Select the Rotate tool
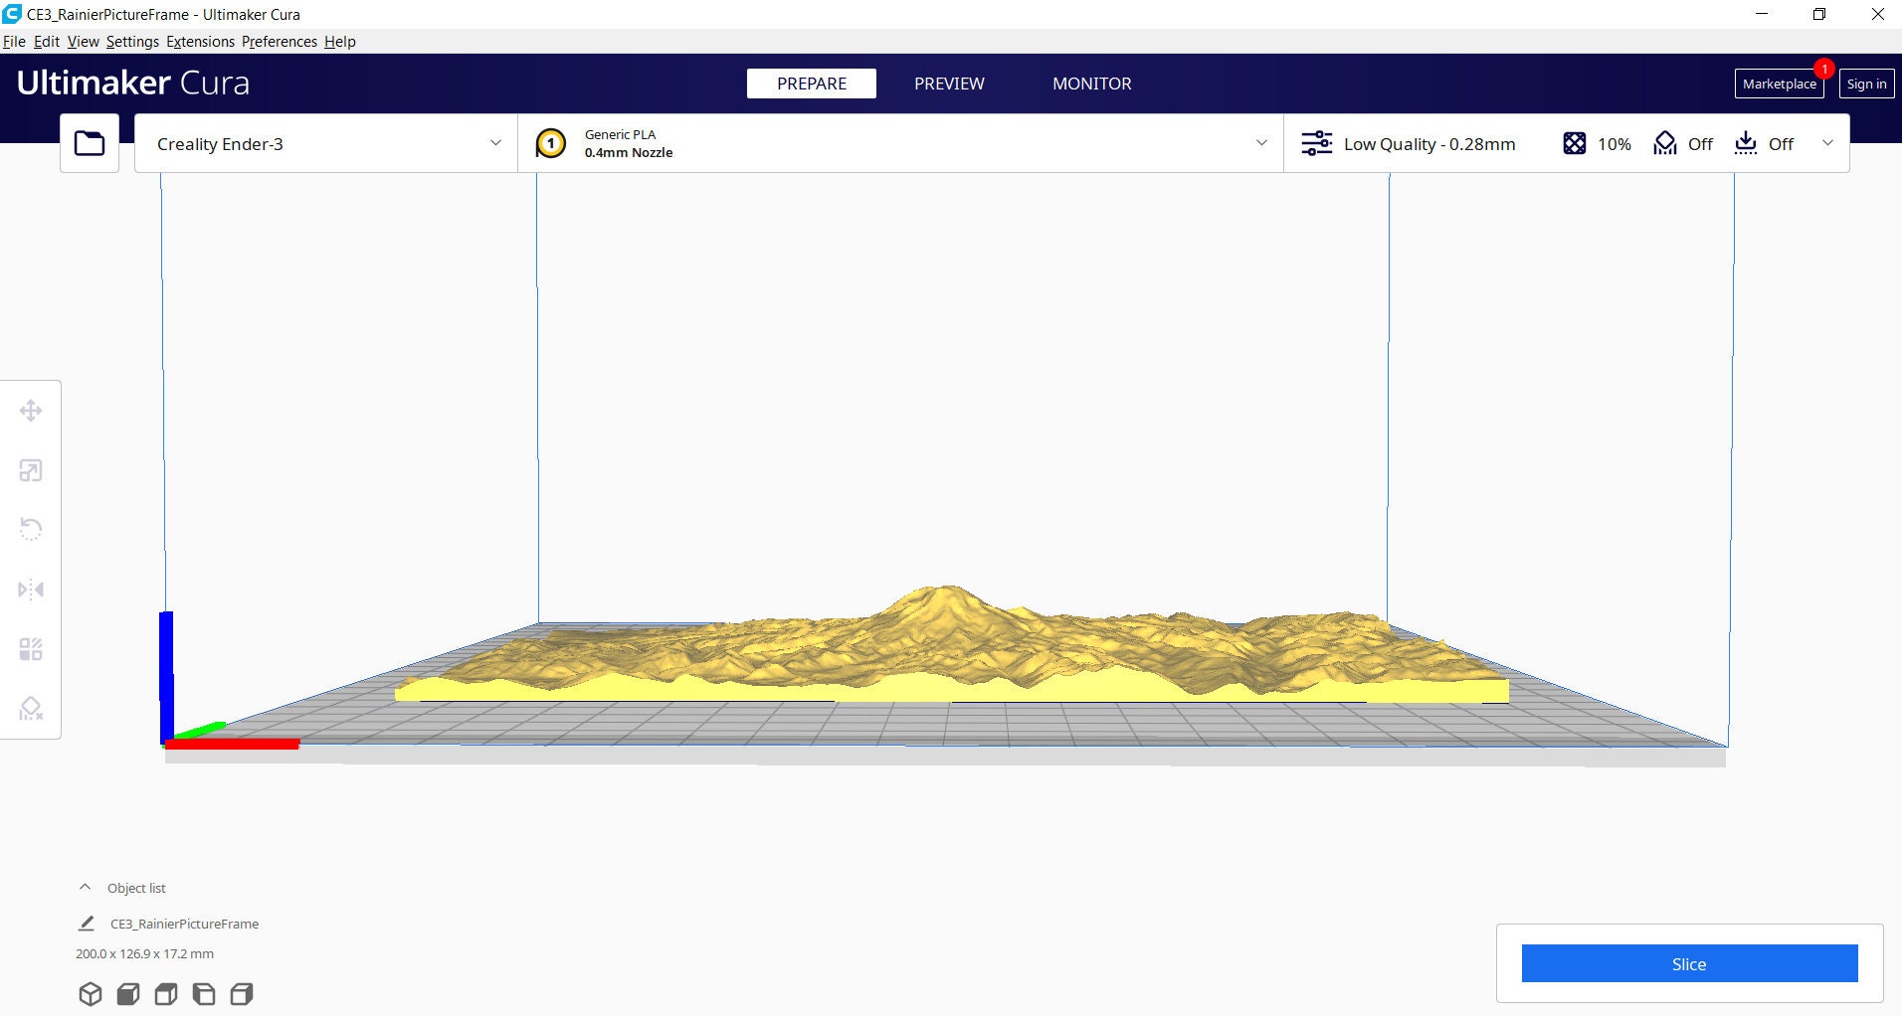This screenshot has width=1902, height=1016. coord(31,530)
